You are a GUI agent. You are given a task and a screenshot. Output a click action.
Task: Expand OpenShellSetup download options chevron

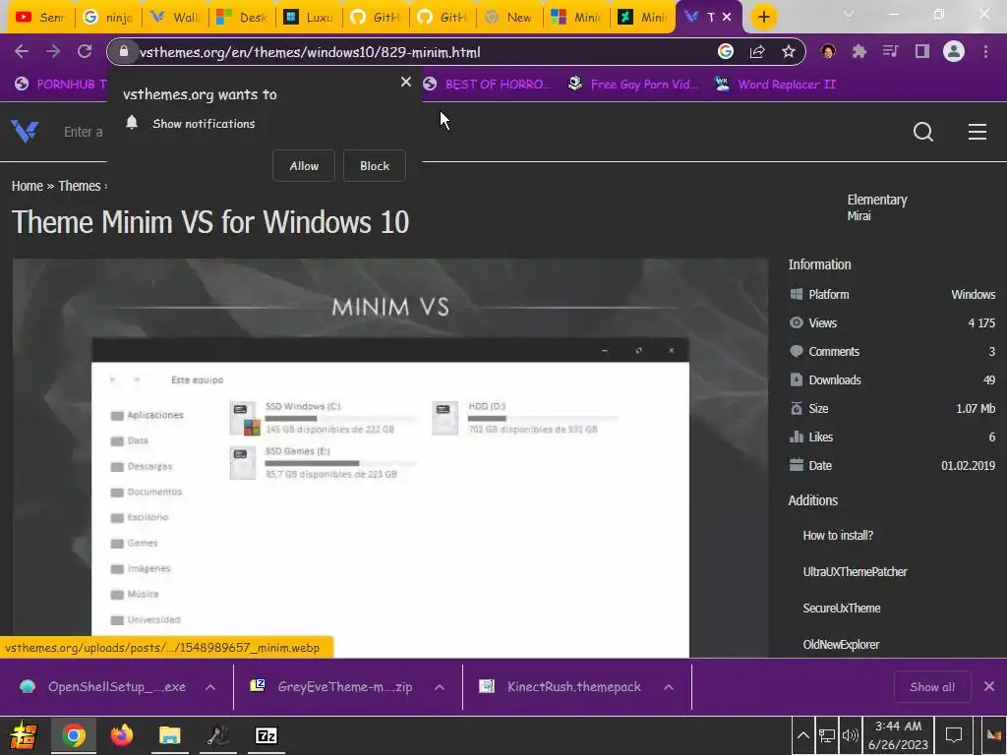[210, 687]
